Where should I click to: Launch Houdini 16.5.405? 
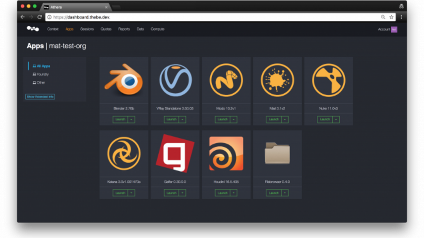pyautogui.click(x=223, y=193)
